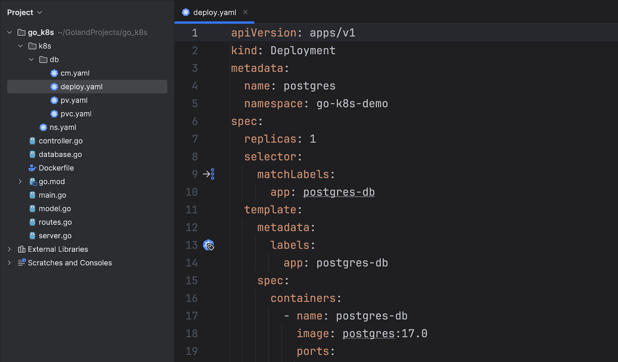
Task: Click 'go-k8s-demo' namespace value
Action: [x=352, y=104]
